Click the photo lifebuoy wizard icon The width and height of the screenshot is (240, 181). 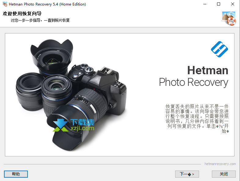(229, 18)
